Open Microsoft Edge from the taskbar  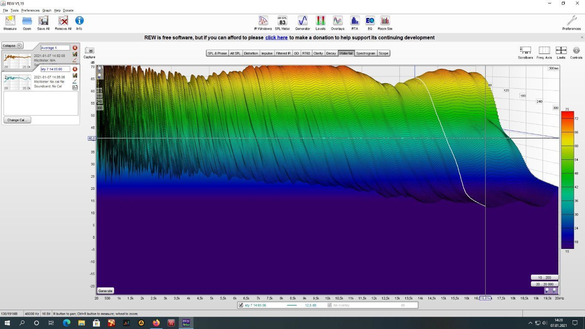pos(66,323)
